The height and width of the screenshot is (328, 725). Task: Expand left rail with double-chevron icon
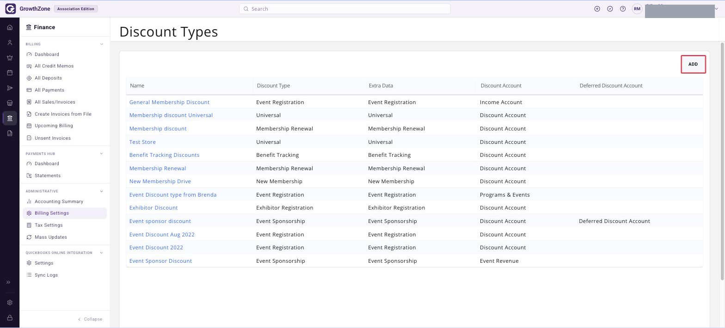[x=8, y=282]
